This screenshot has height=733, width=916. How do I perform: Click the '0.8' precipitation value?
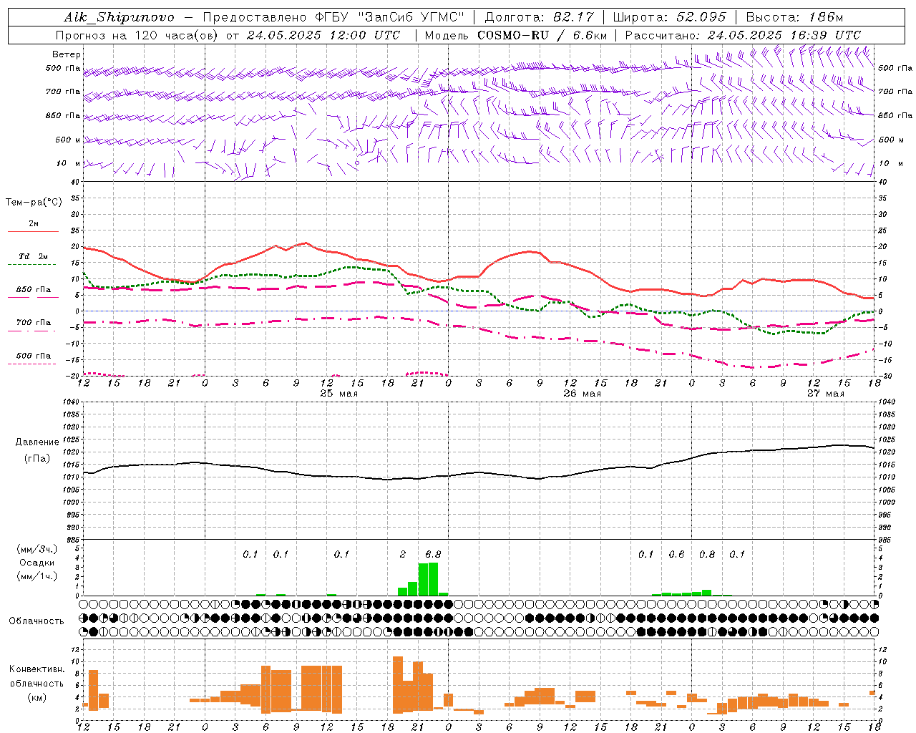707,555
